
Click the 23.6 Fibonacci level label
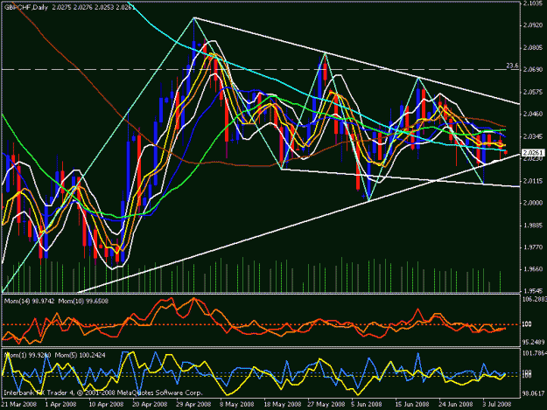(512, 66)
